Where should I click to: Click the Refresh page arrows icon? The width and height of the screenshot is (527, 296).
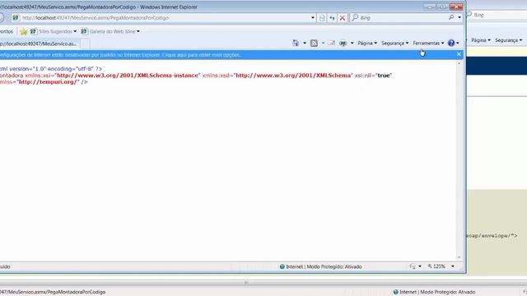click(332, 18)
